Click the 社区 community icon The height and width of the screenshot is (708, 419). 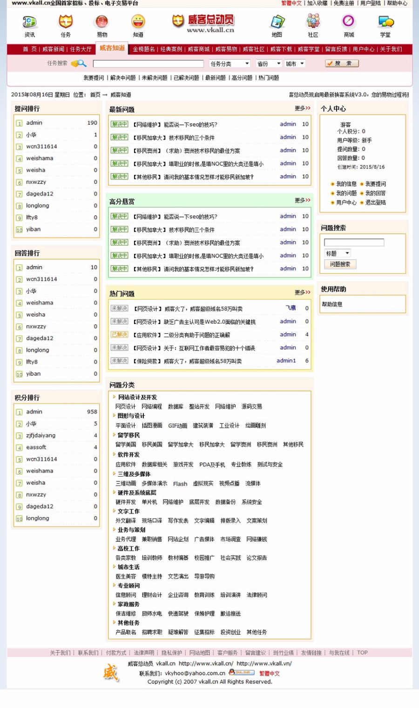pos(313,22)
